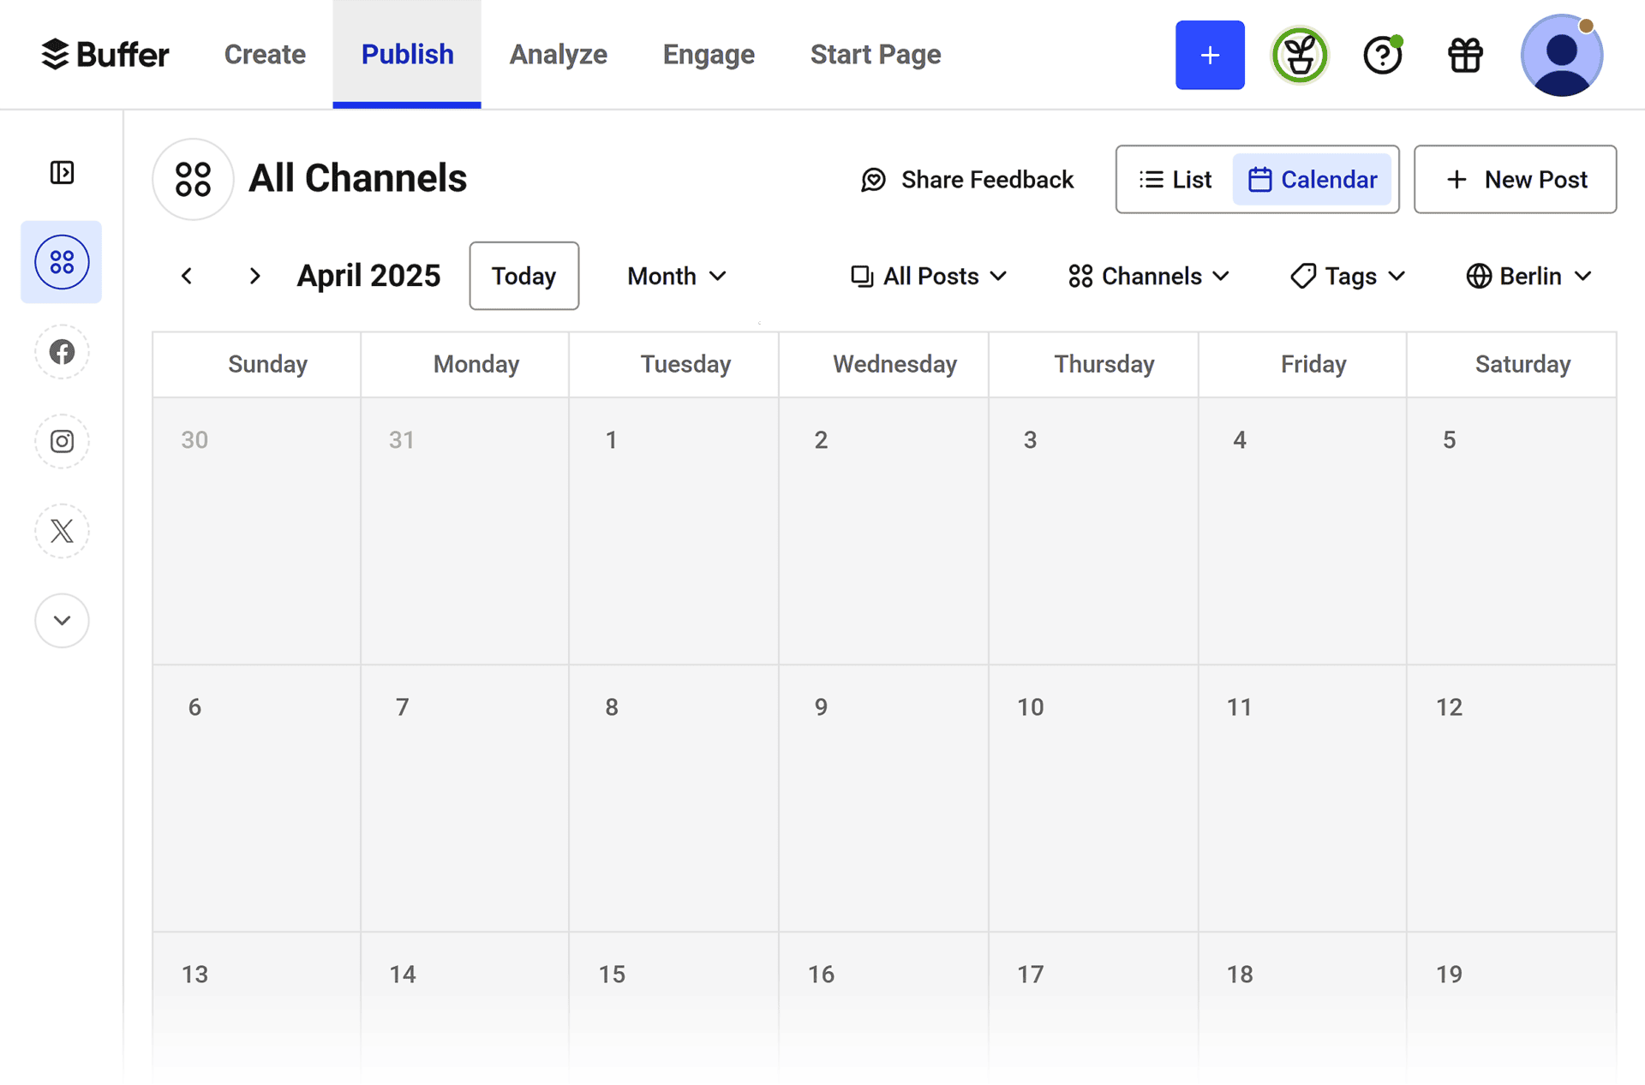Switch to the Analyze tab
The height and width of the screenshot is (1085, 1645).
pos(558,54)
